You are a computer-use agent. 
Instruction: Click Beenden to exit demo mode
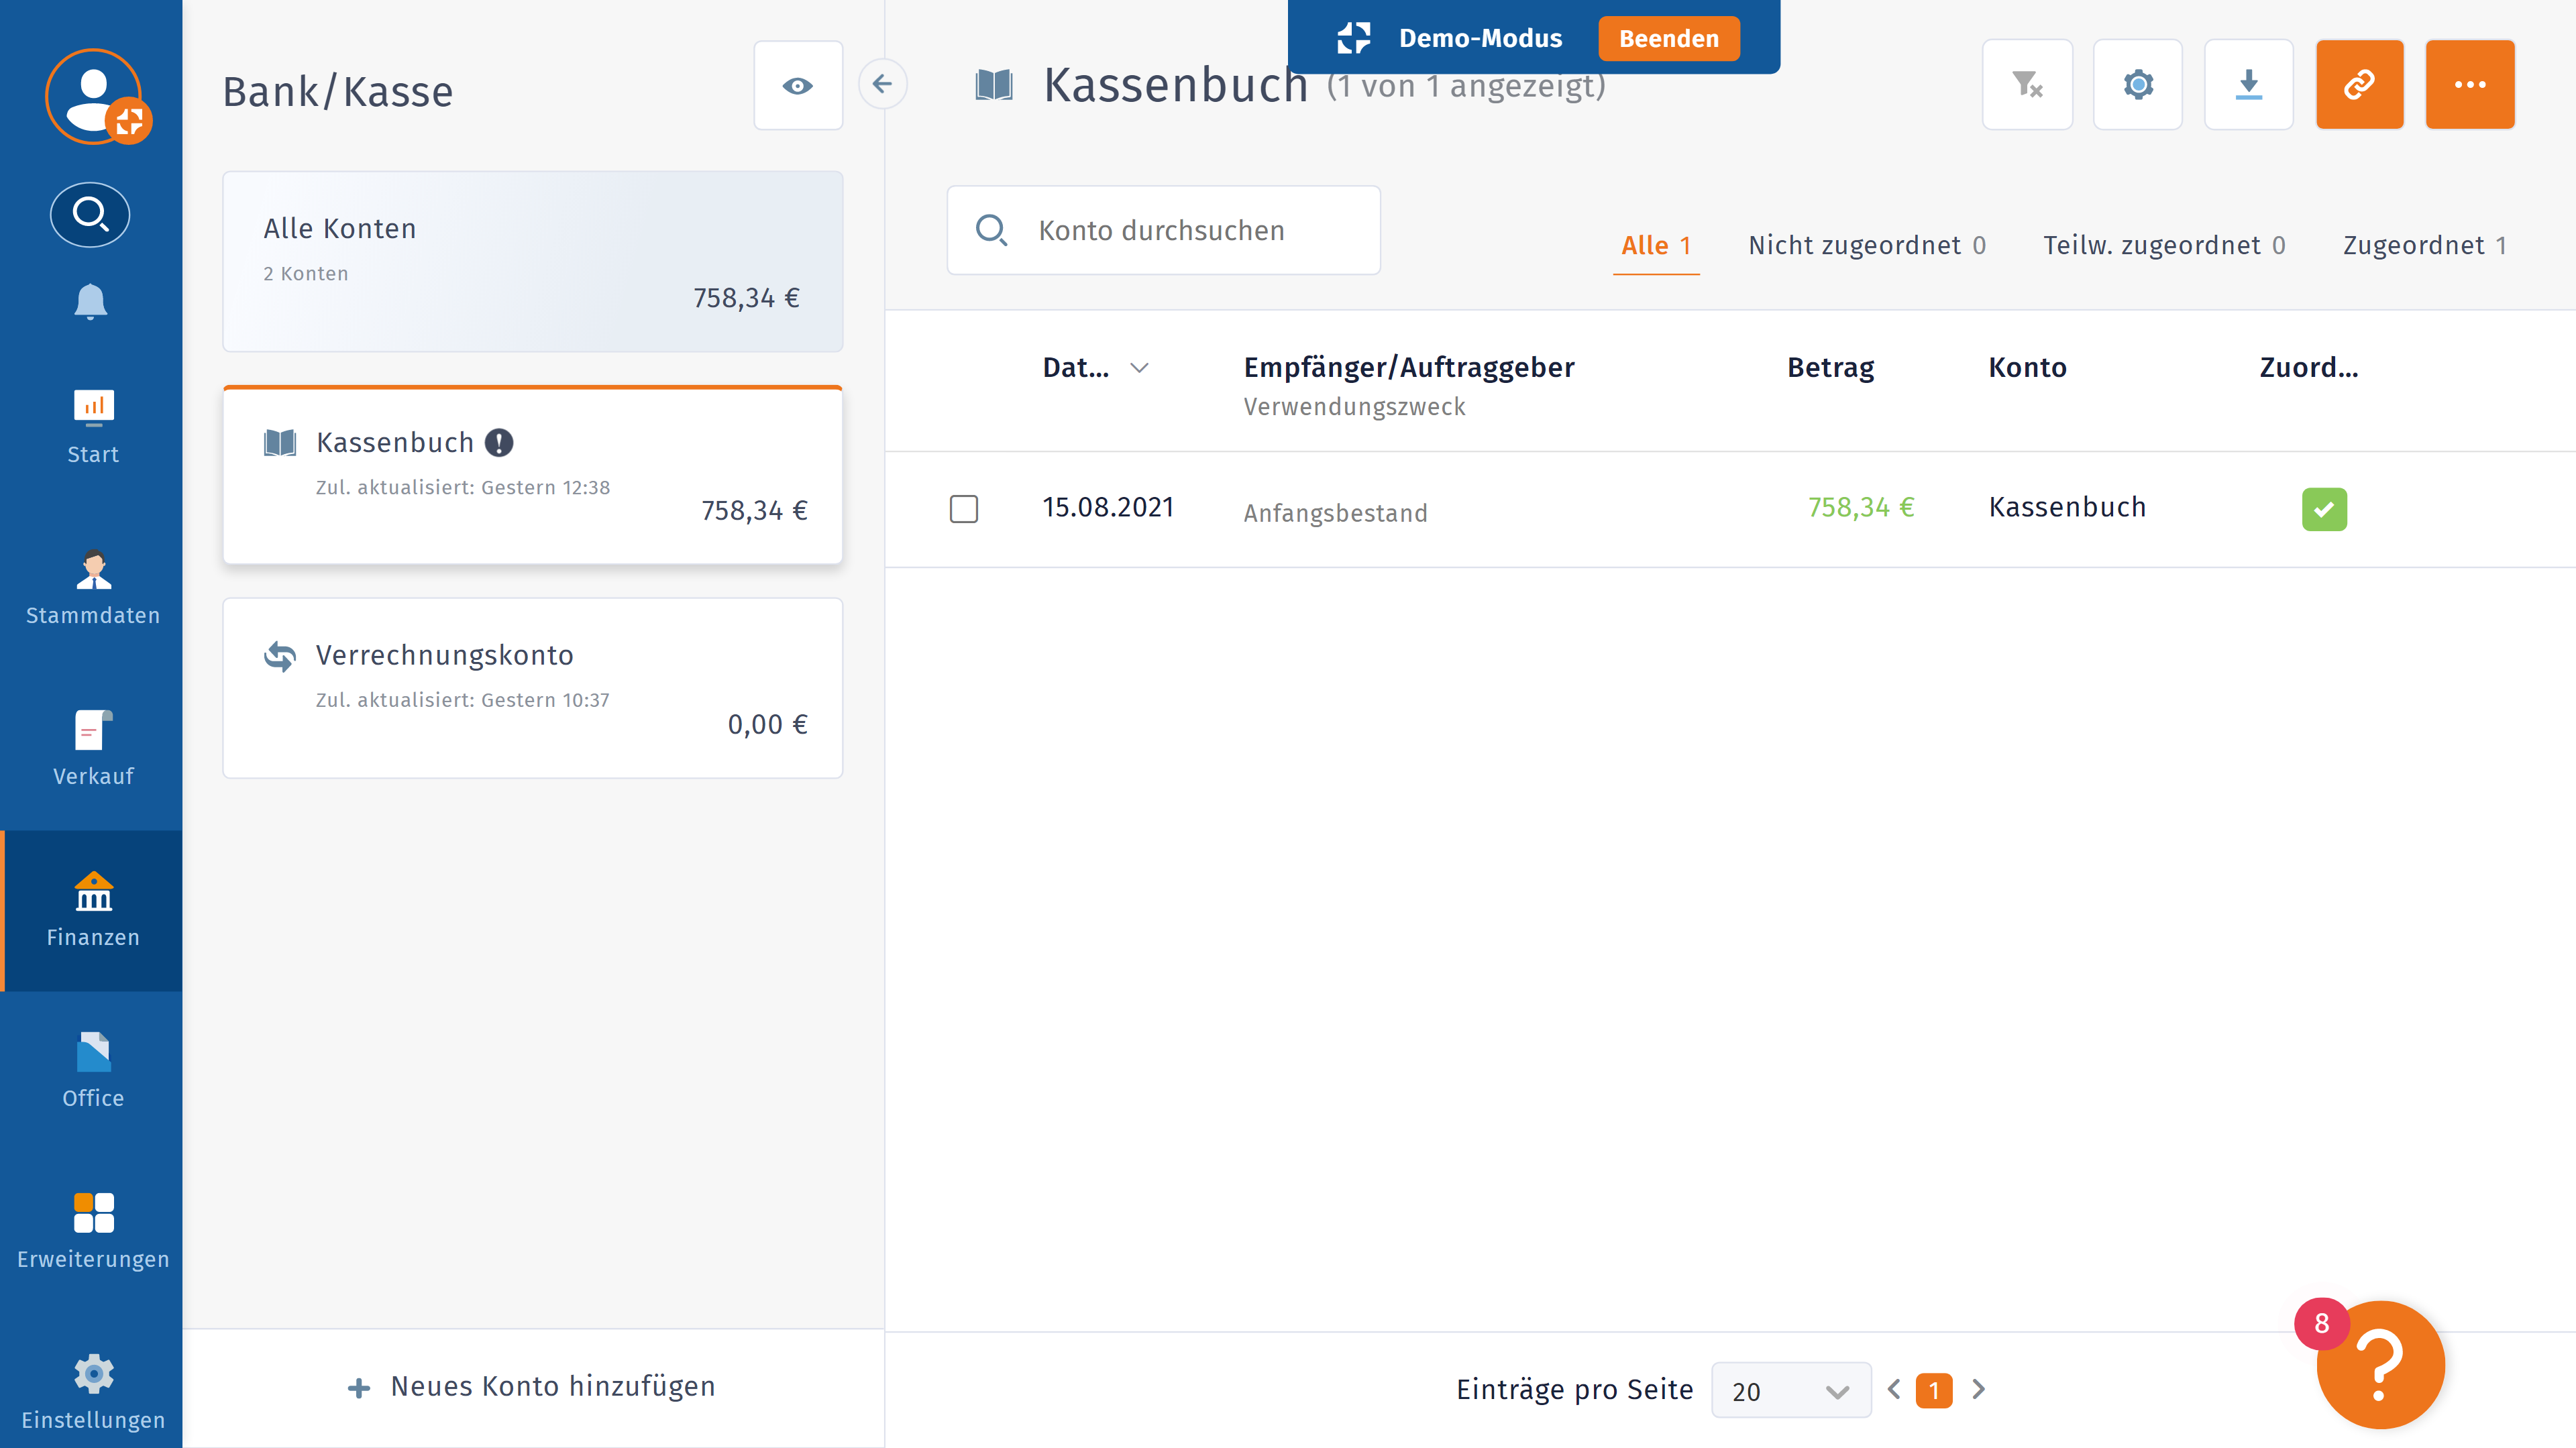(1668, 38)
